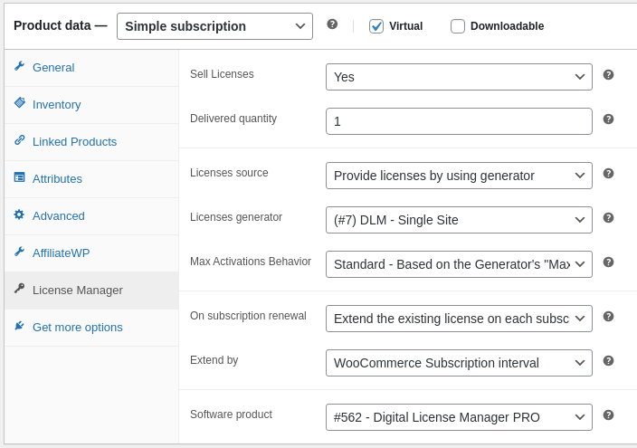Open the Inventory tab
637x448 pixels.
tap(56, 105)
